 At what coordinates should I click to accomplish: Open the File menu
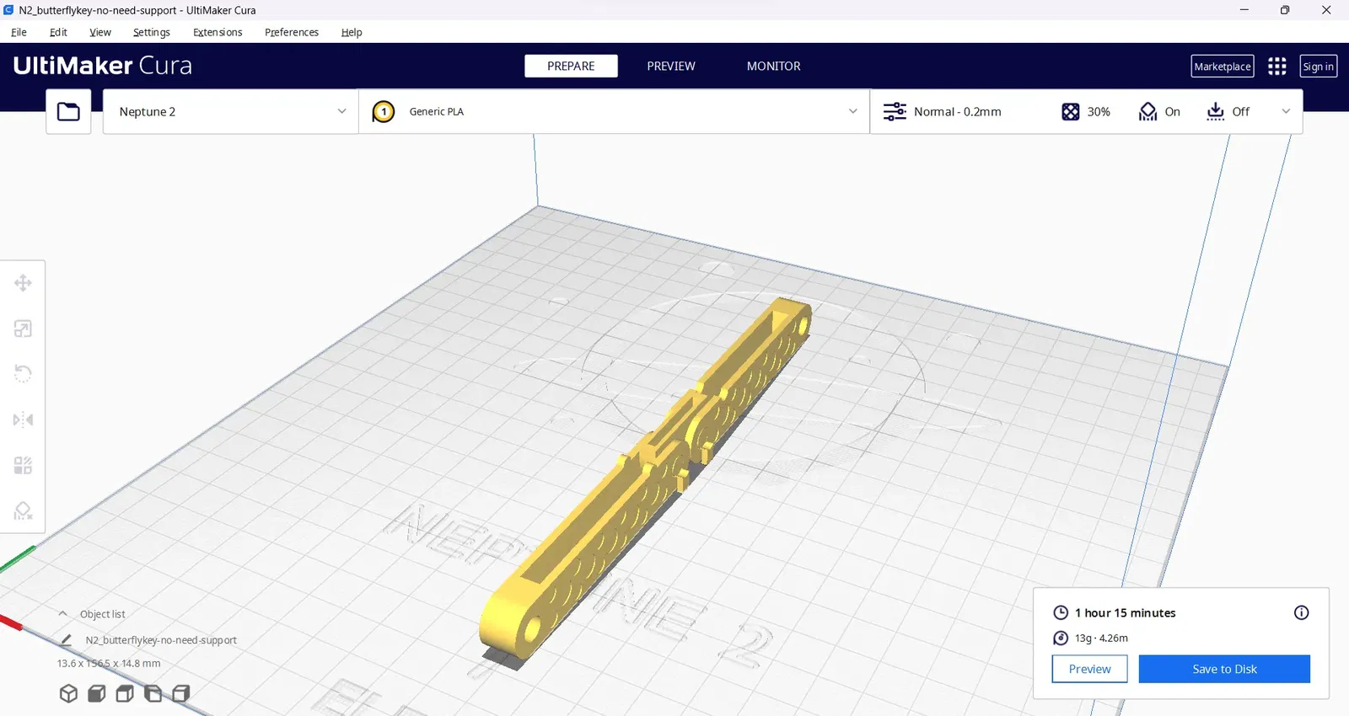19,32
